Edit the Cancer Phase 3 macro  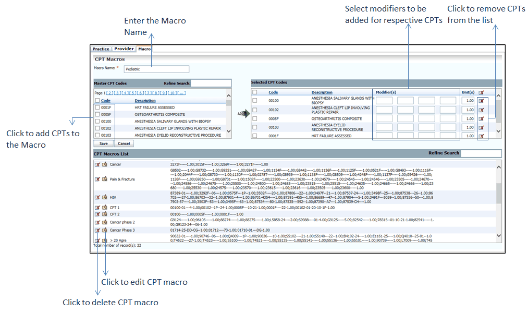point(105,231)
